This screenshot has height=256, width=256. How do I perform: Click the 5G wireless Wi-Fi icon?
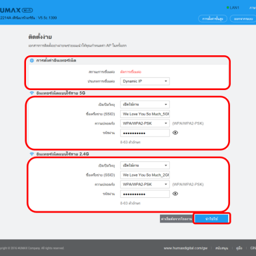pyautogui.click(x=32, y=93)
